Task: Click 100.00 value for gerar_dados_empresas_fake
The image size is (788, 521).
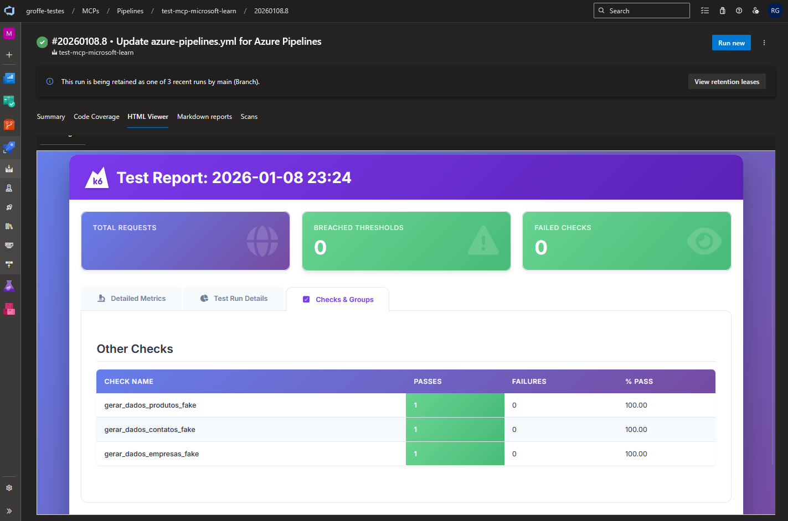Action: click(636, 454)
